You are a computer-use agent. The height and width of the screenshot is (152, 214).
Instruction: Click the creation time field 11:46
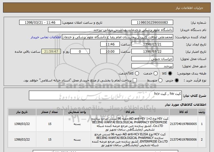click(110, 44)
